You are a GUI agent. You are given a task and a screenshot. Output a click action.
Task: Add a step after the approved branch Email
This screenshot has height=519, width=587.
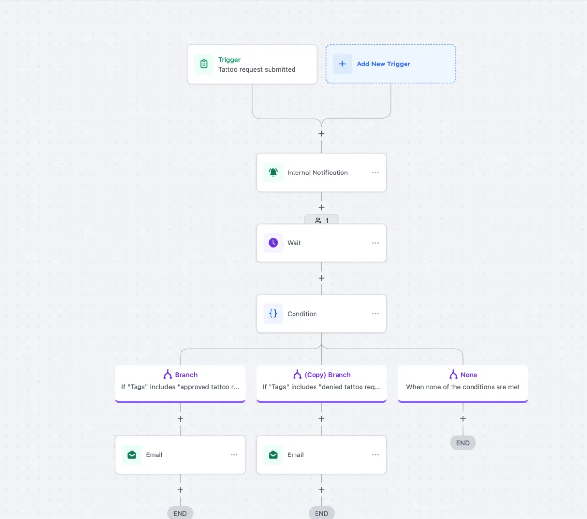point(180,489)
